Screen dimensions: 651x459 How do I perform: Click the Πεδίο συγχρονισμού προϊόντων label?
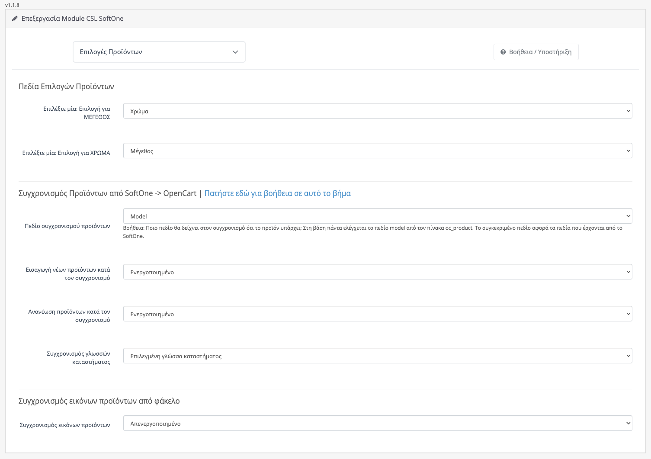[x=67, y=226]
